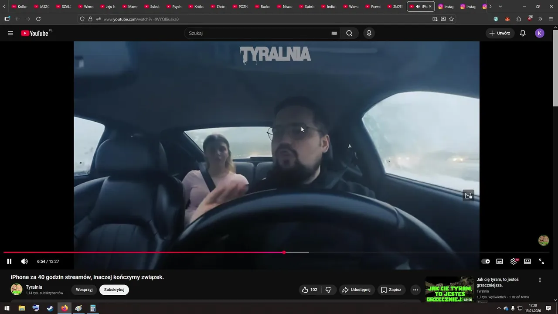This screenshot has width=558, height=314.
Task: Open Windows Start menu
Action: click(7, 308)
